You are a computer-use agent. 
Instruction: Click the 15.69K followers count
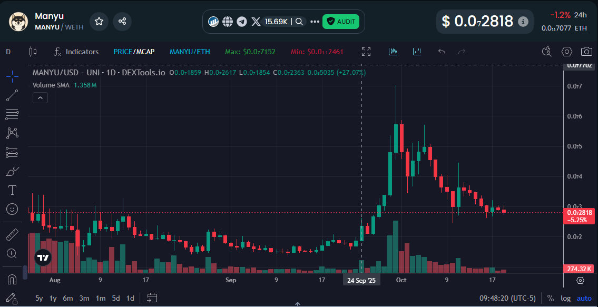[276, 22]
